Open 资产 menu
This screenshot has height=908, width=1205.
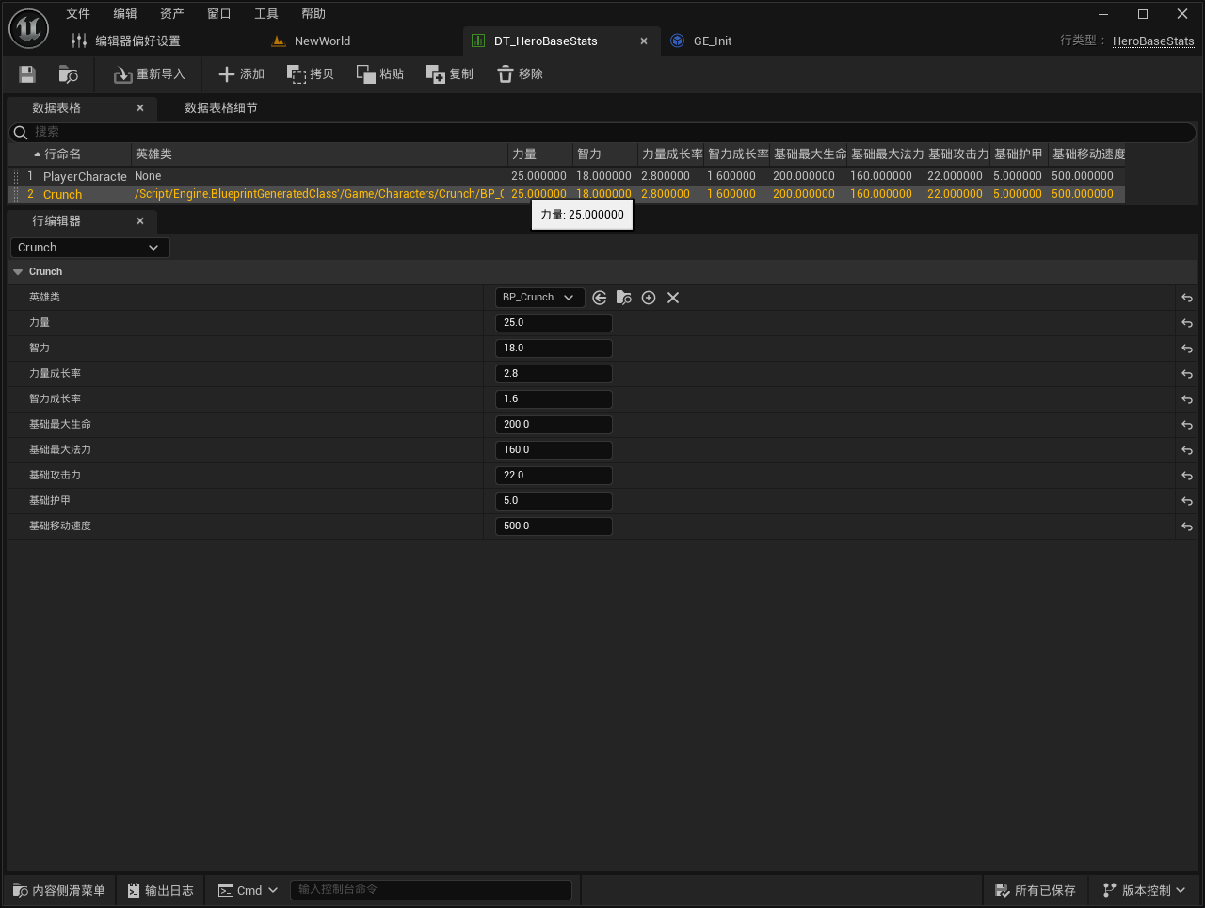pyautogui.click(x=172, y=14)
